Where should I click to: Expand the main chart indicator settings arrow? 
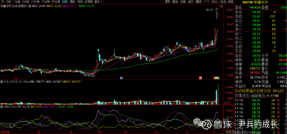[x=30, y=6]
